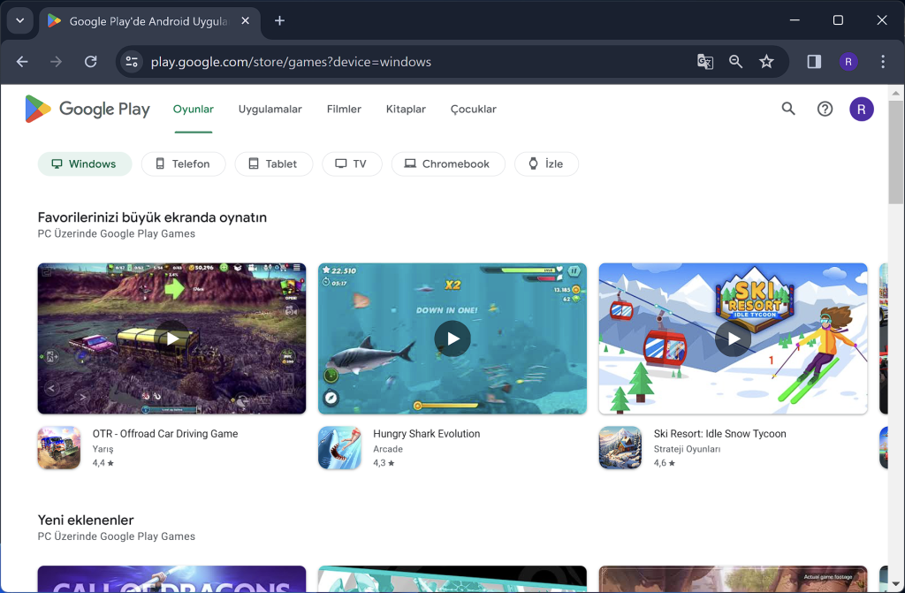Viewport: 905px width, 593px height.
Task: Click the 4,6 rating of Ski Resort
Action: click(665, 463)
